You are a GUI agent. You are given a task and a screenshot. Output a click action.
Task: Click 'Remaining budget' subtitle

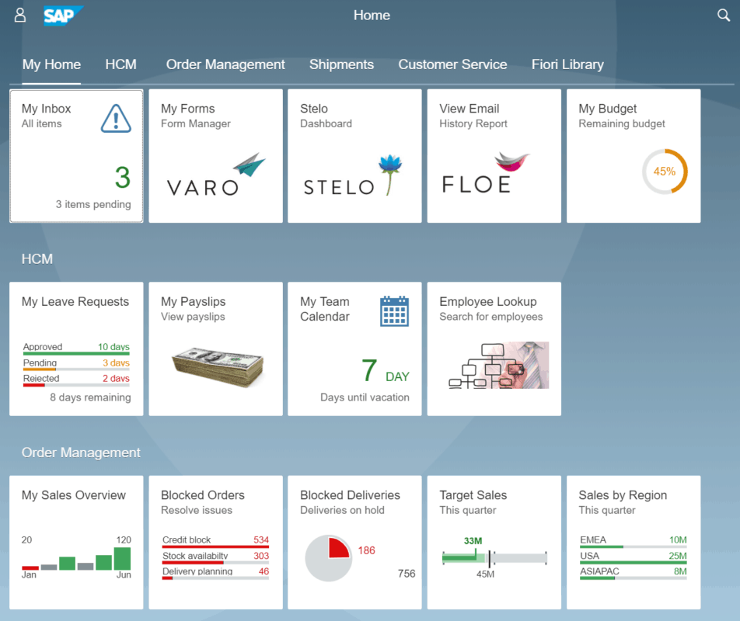click(x=622, y=124)
